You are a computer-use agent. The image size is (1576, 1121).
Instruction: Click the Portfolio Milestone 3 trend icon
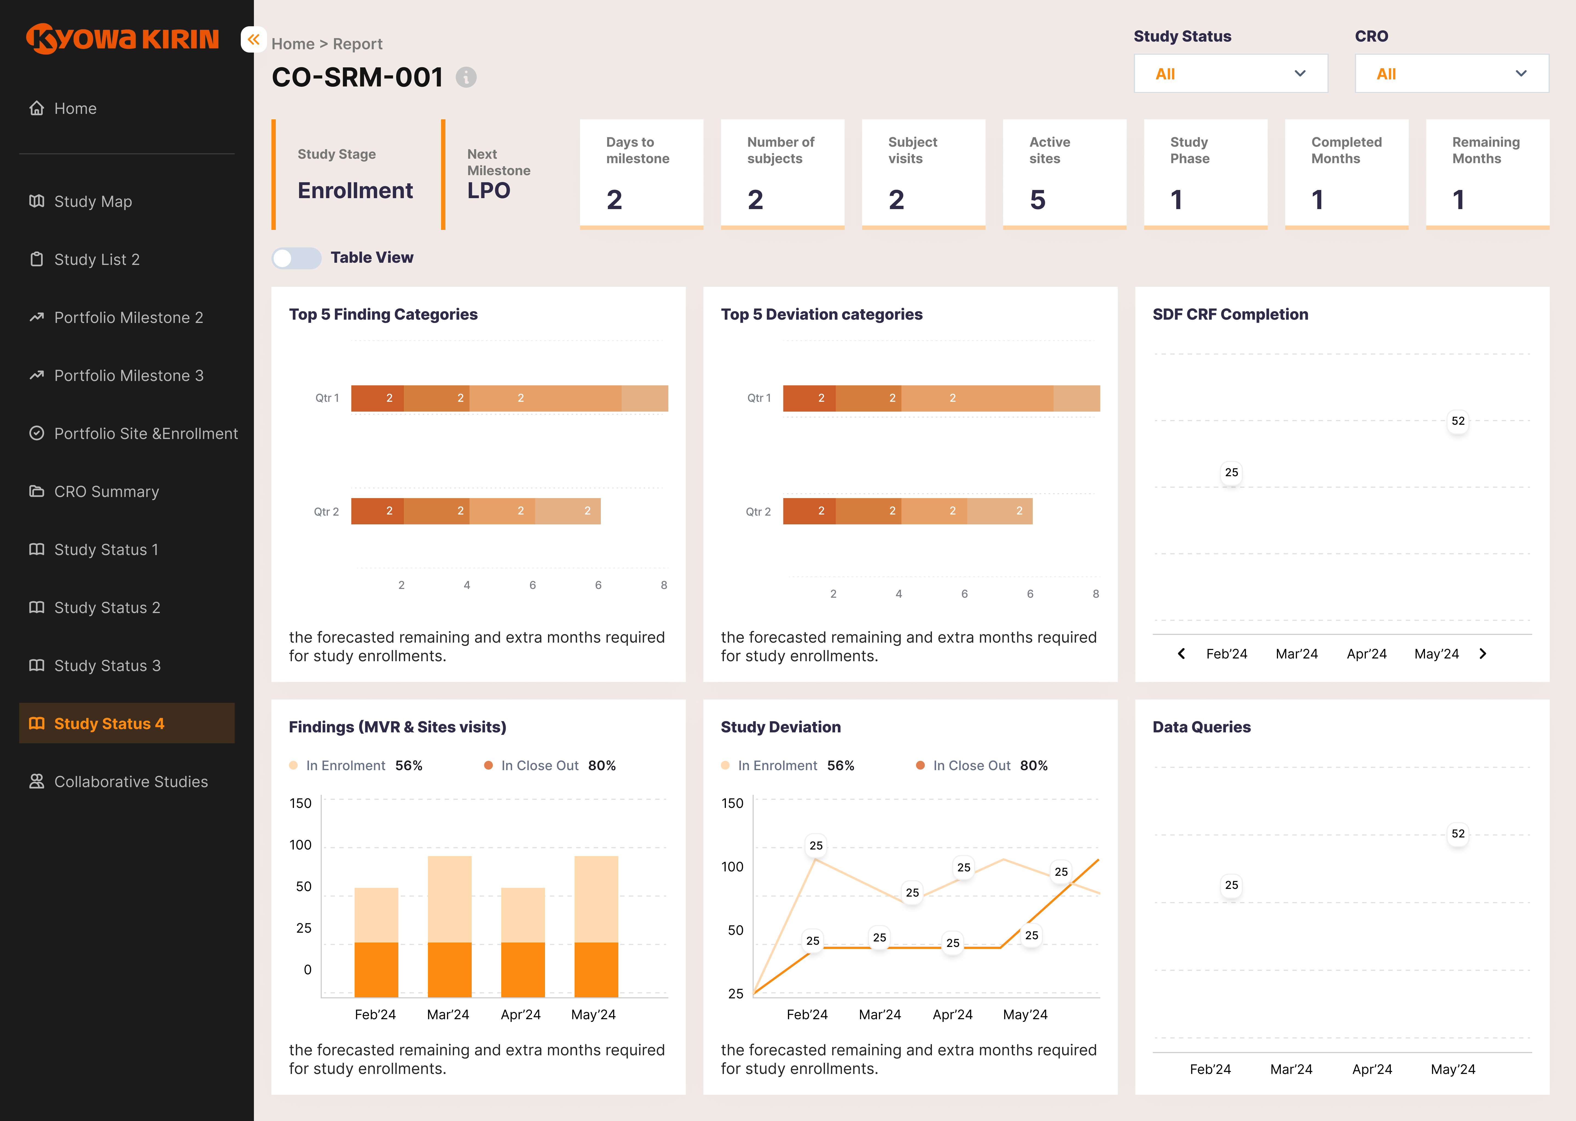[x=37, y=375]
